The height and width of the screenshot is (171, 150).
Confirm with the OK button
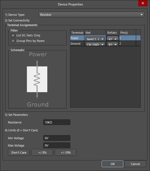[x=112, y=164]
